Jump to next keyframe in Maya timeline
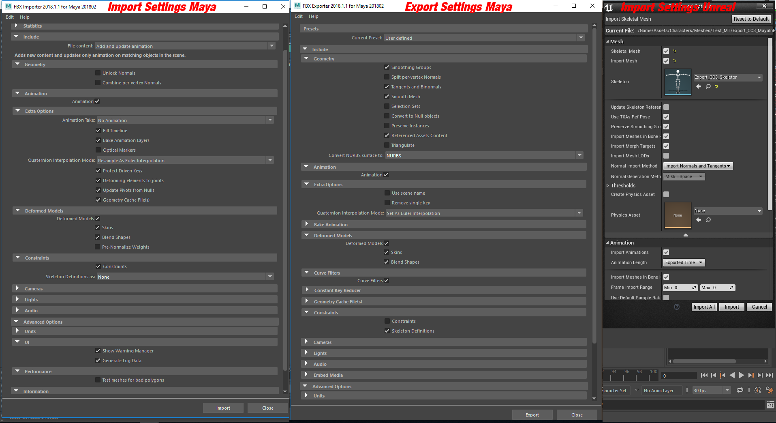Viewport: 776px width, 423px height. (x=751, y=375)
